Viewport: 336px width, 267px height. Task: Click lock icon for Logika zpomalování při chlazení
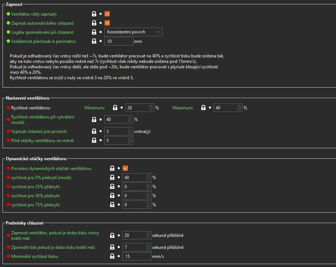coord(94,32)
